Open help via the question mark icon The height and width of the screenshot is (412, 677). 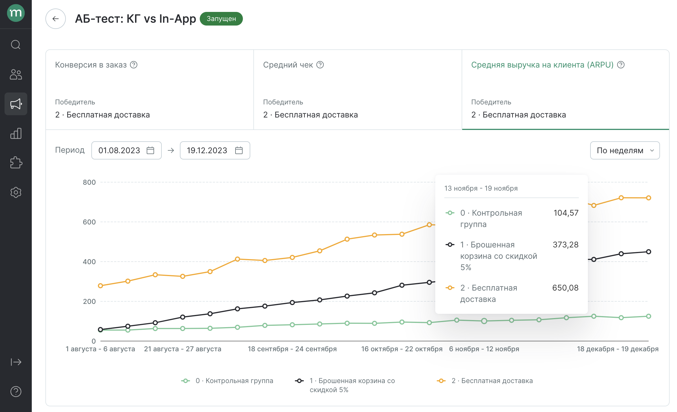point(16,392)
